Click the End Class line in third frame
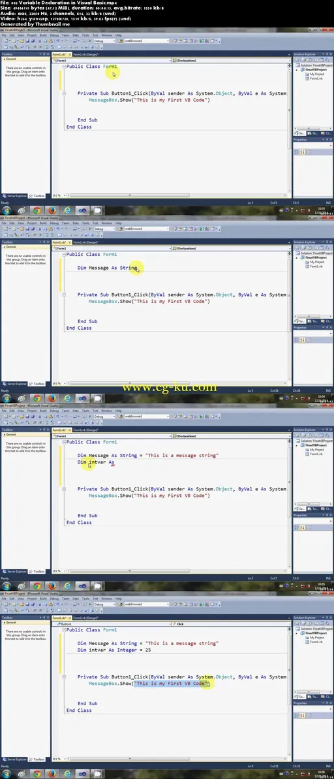The height and width of the screenshot is (779, 334). click(79, 522)
